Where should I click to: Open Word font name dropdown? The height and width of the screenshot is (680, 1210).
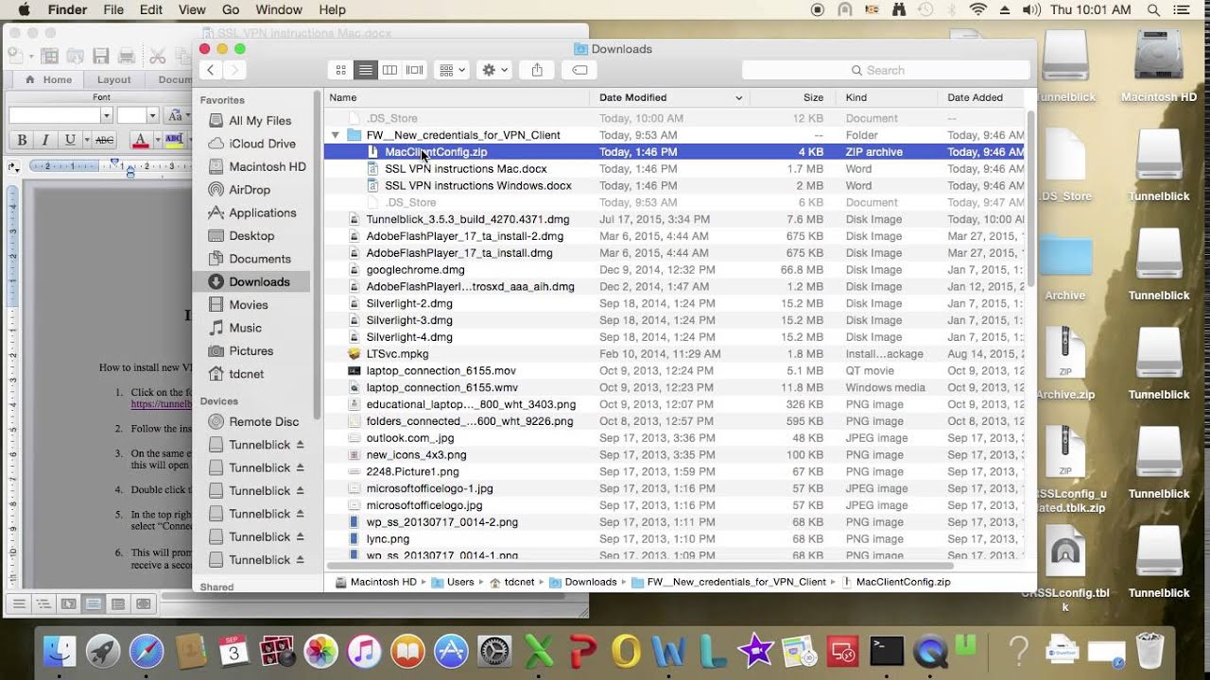tap(106, 115)
